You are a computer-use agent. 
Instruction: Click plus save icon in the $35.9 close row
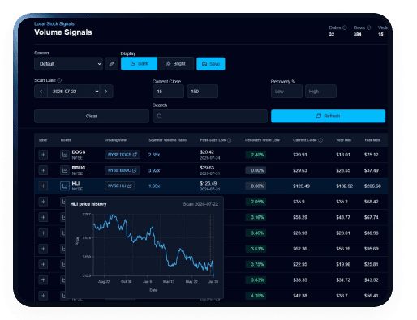click(43, 202)
